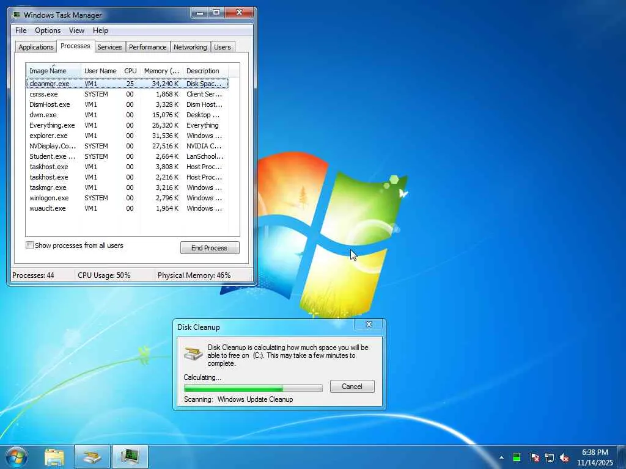Open the Windows Start orb
This screenshot has height=469, width=626.
[16, 457]
